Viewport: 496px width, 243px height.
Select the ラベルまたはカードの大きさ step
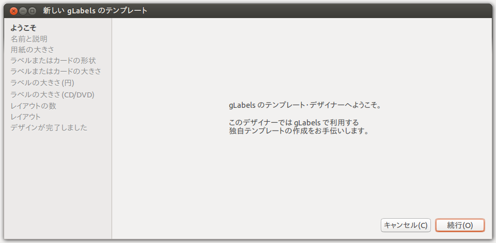[56, 71]
